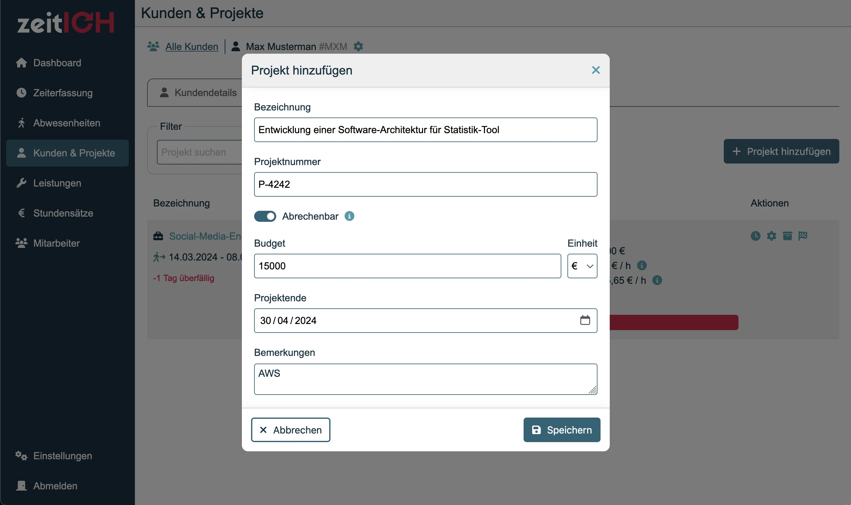Image resolution: width=851 pixels, height=505 pixels.
Task: Click the customer settings gear beside #MXM
Action: (x=358, y=46)
